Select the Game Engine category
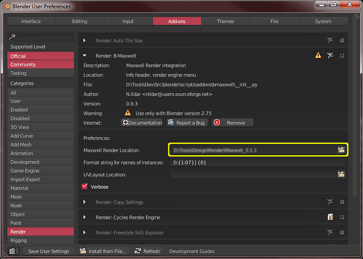The width and height of the screenshot is (363, 259). 41,171
